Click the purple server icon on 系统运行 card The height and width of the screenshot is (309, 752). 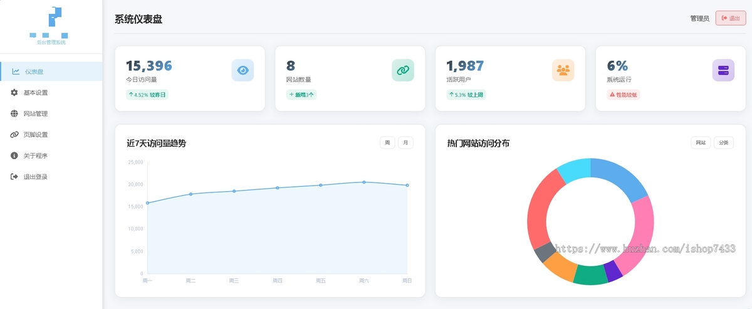coord(723,70)
